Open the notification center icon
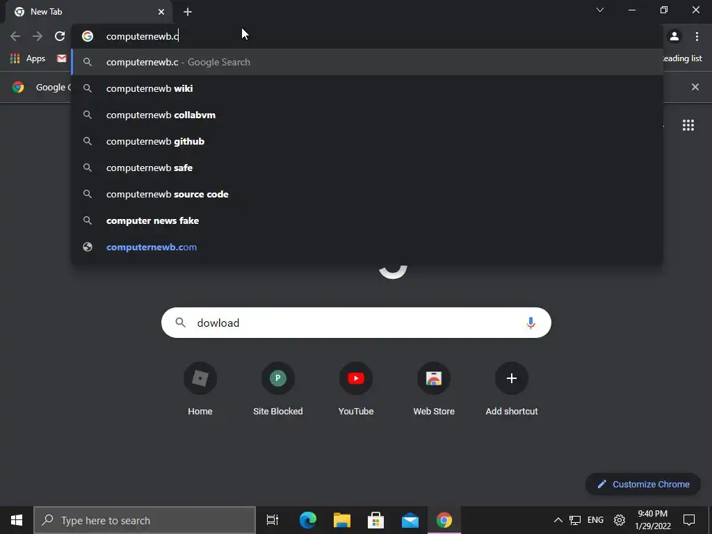Image resolution: width=712 pixels, height=534 pixels. [689, 520]
